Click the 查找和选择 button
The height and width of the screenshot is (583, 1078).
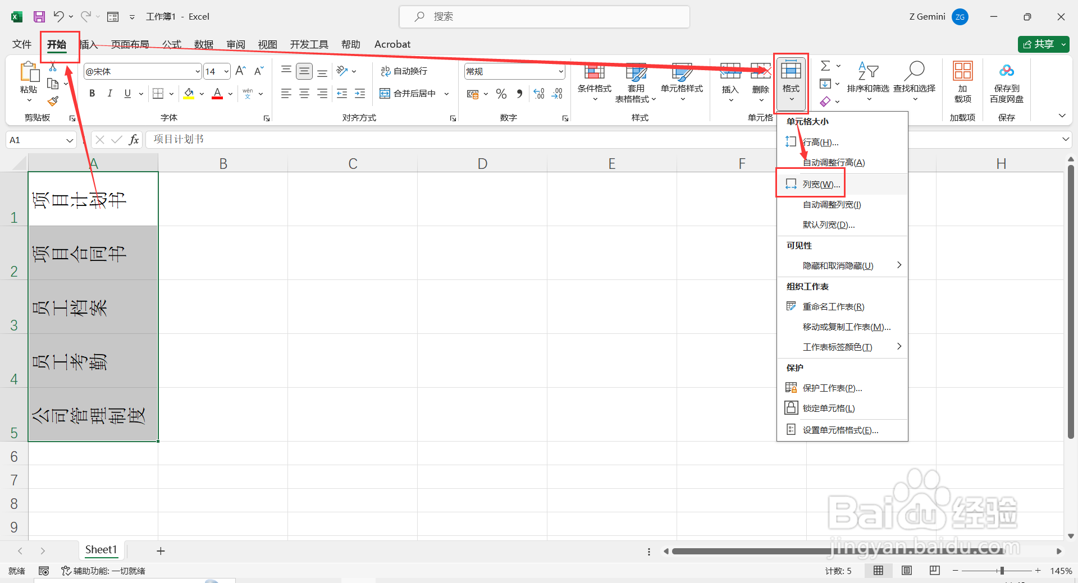click(x=915, y=83)
